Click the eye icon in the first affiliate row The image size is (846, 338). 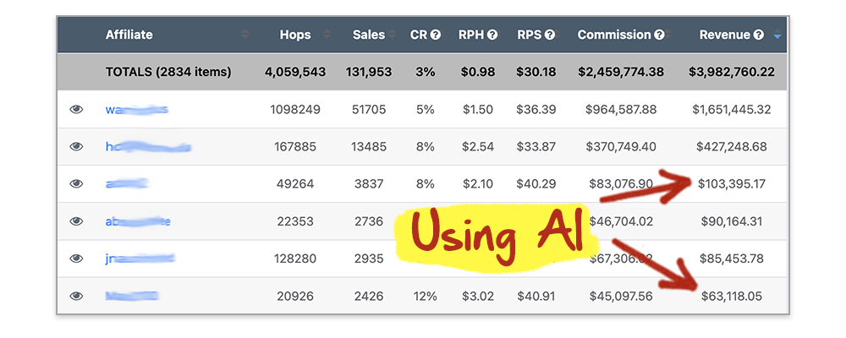(x=76, y=110)
